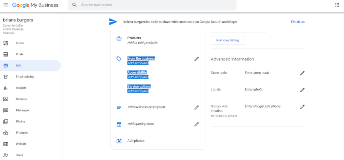Click the Reviews icon in sidebar
This screenshot has width=344, height=160.
(6, 99)
